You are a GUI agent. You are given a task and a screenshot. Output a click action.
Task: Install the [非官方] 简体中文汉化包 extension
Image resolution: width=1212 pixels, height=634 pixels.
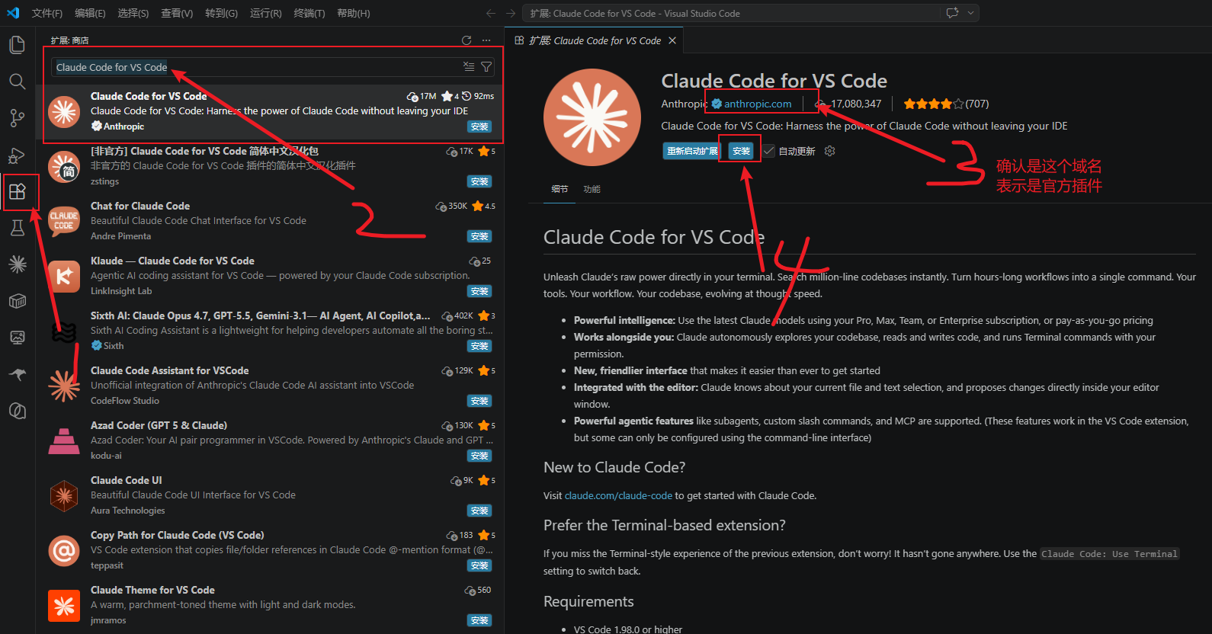coord(479,181)
